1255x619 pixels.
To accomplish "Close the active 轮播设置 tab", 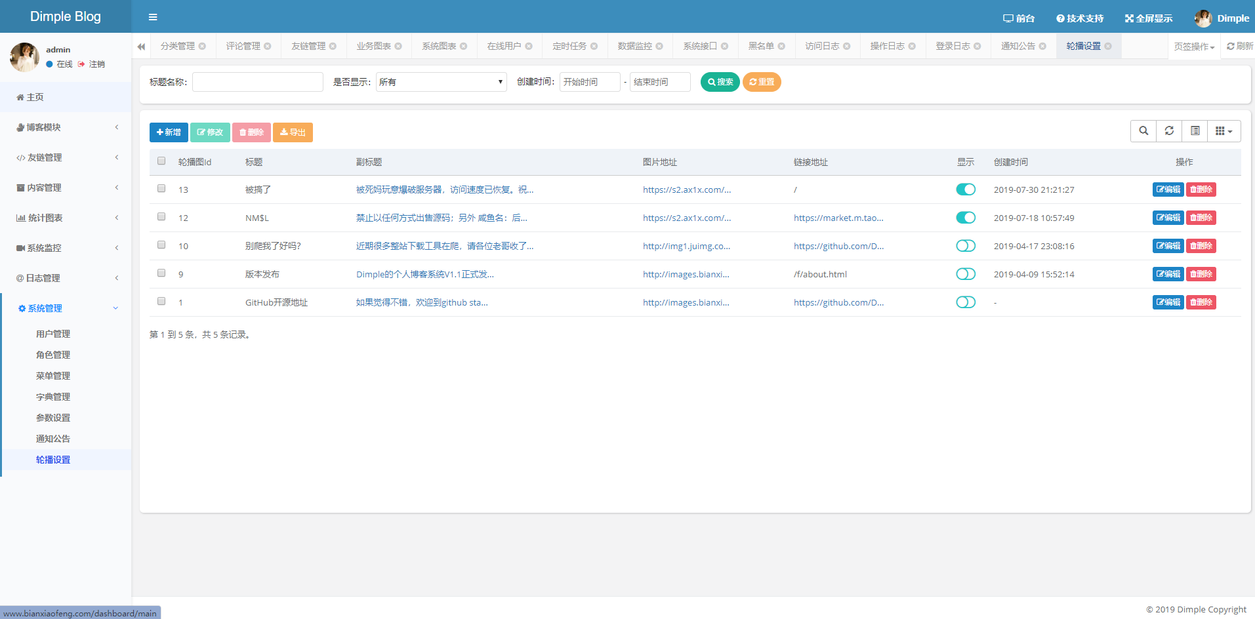I will point(1108,46).
